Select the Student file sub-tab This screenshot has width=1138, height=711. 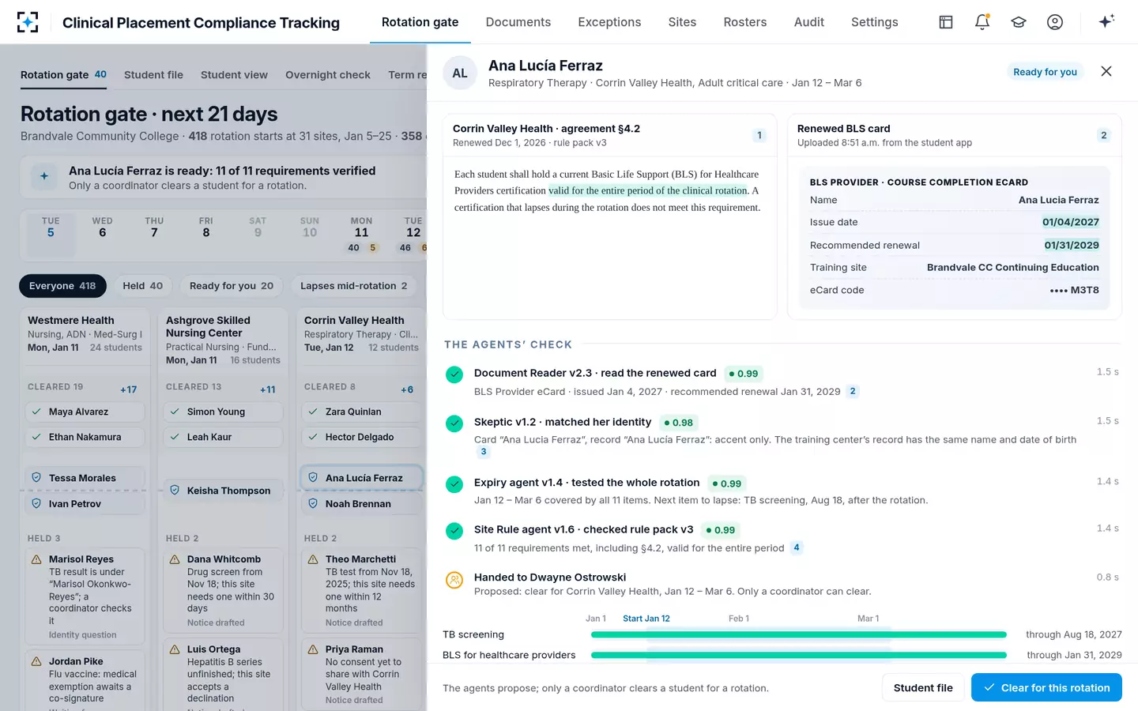click(153, 75)
